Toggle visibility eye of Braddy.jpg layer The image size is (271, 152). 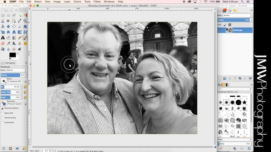pyautogui.click(x=219, y=30)
